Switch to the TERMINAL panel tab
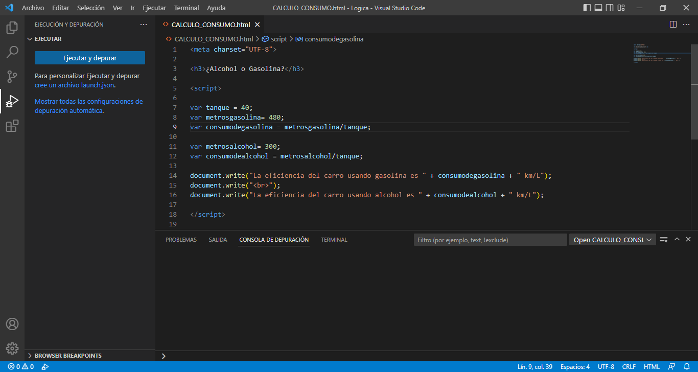 click(334, 240)
